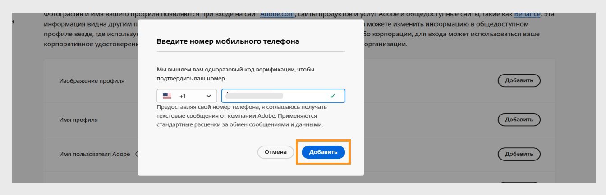Click the Имя пользователя Adobe label
606x195 pixels.
[x=95, y=154]
